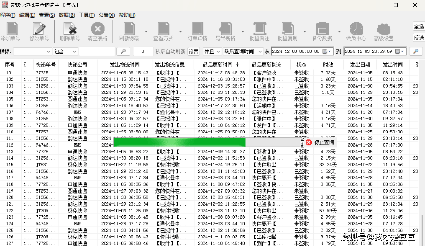Open the 根据 field combo box
Screen dimensions: 425x246
click(33, 51)
